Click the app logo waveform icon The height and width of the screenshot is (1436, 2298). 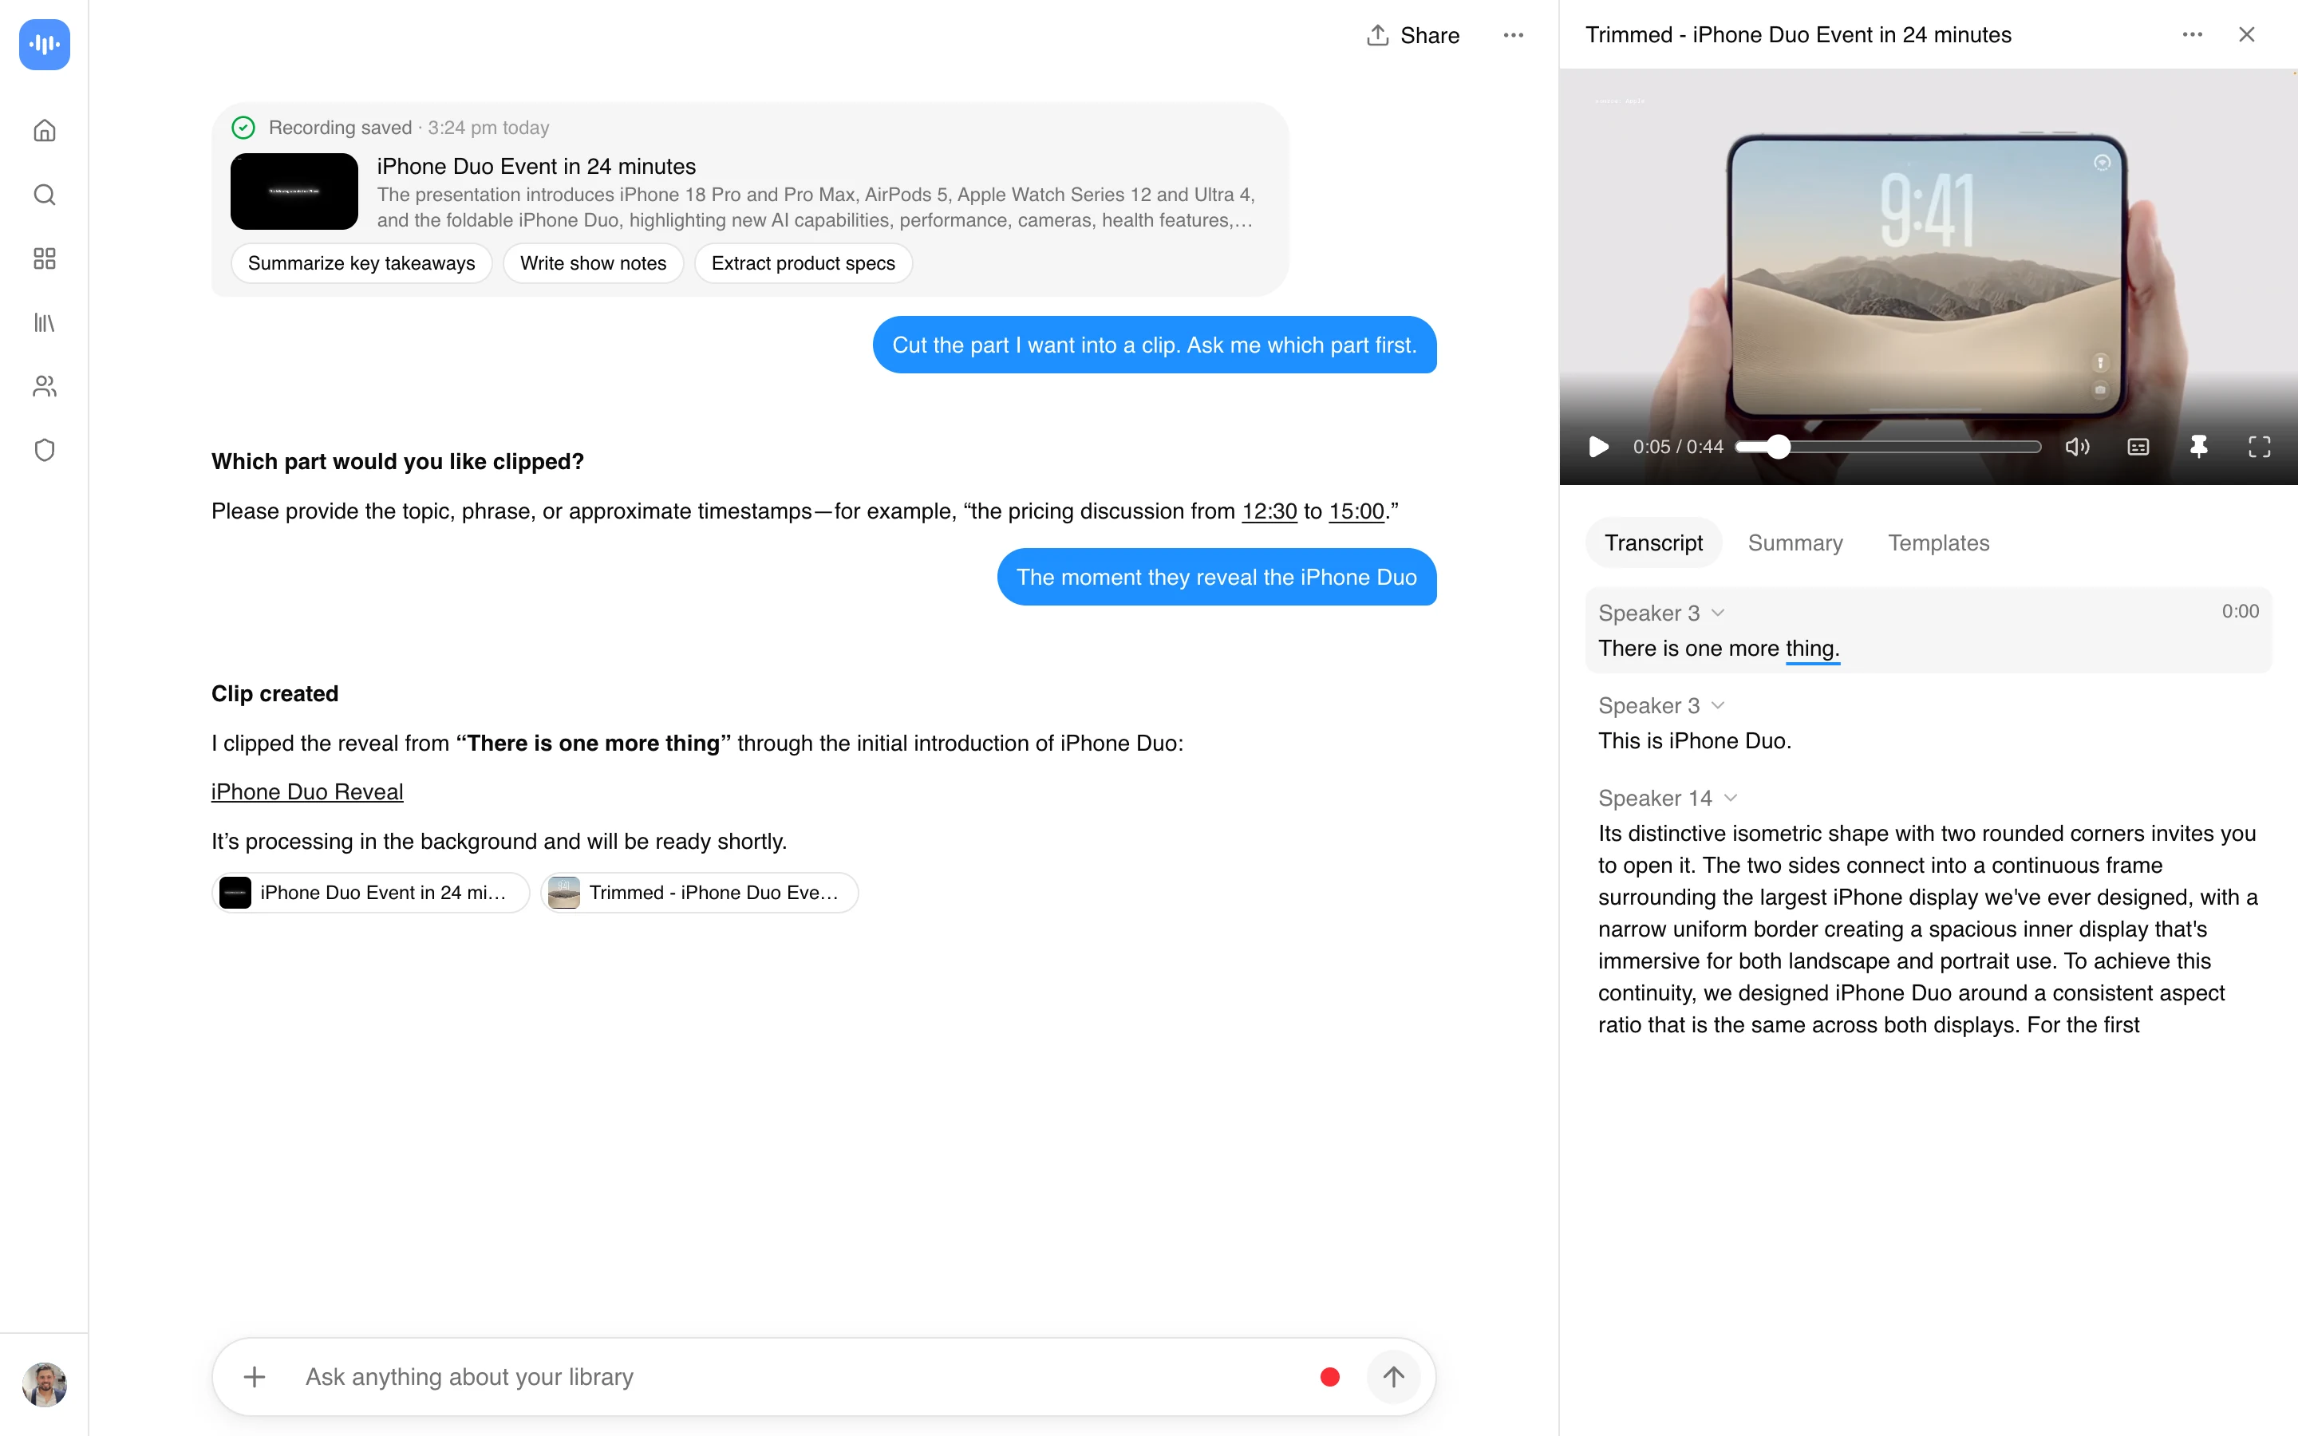(x=45, y=45)
